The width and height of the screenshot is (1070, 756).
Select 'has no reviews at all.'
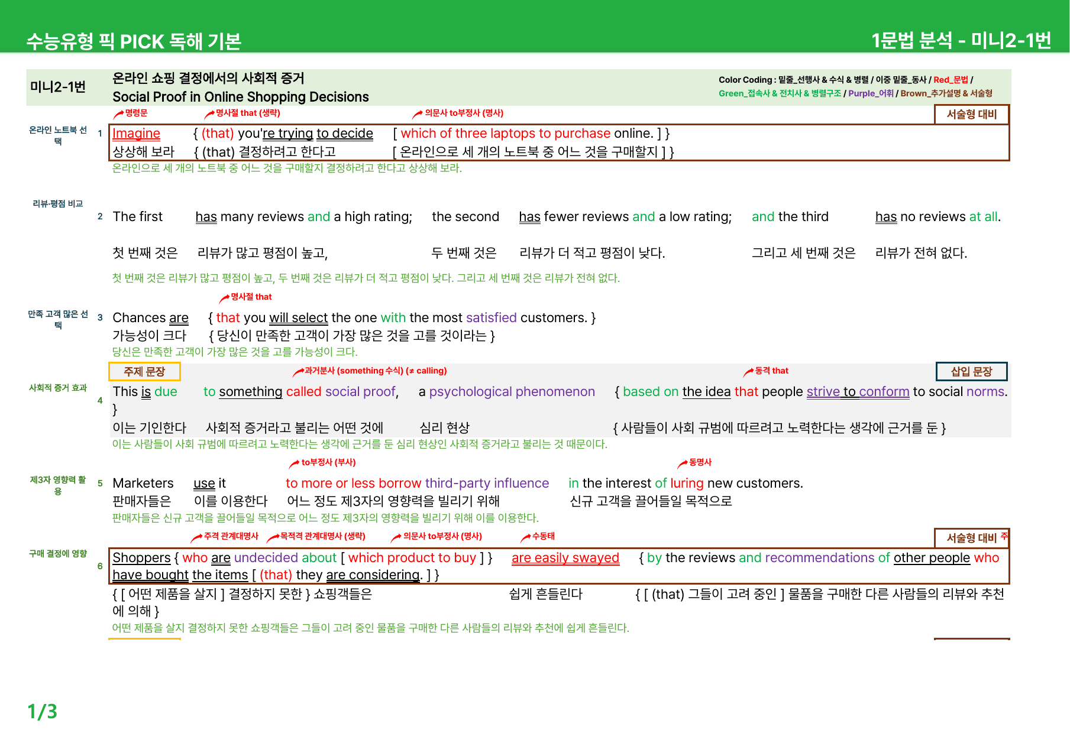coord(938,217)
